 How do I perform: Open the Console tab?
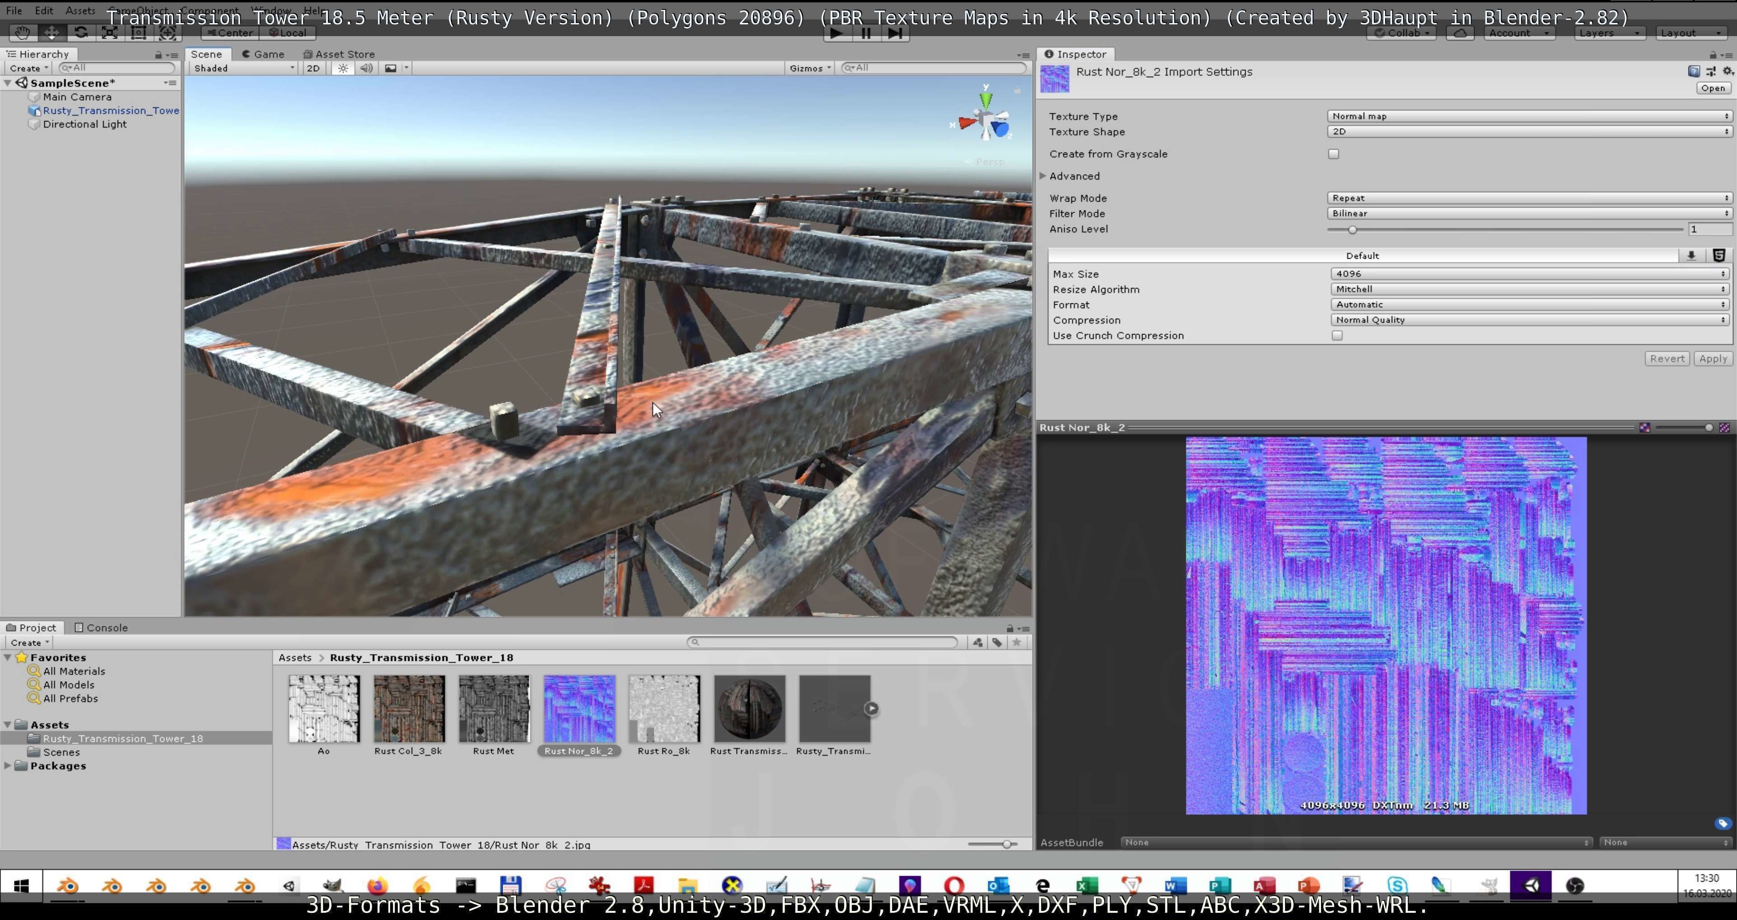[101, 627]
